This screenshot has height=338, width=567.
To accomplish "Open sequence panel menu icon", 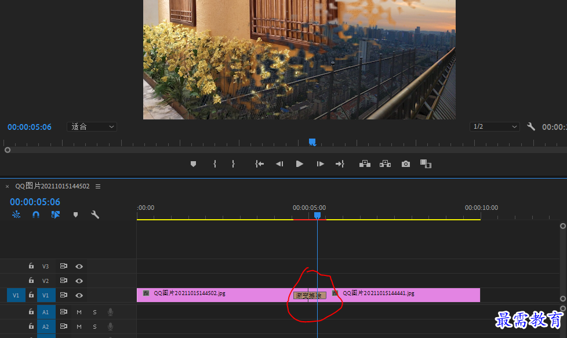I will click(x=98, y=186).
